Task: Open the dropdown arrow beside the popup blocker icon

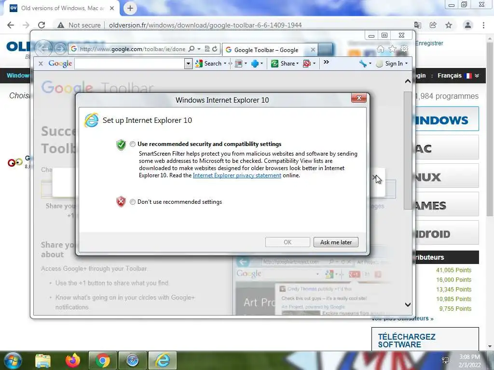Action: tap(246, 64)
